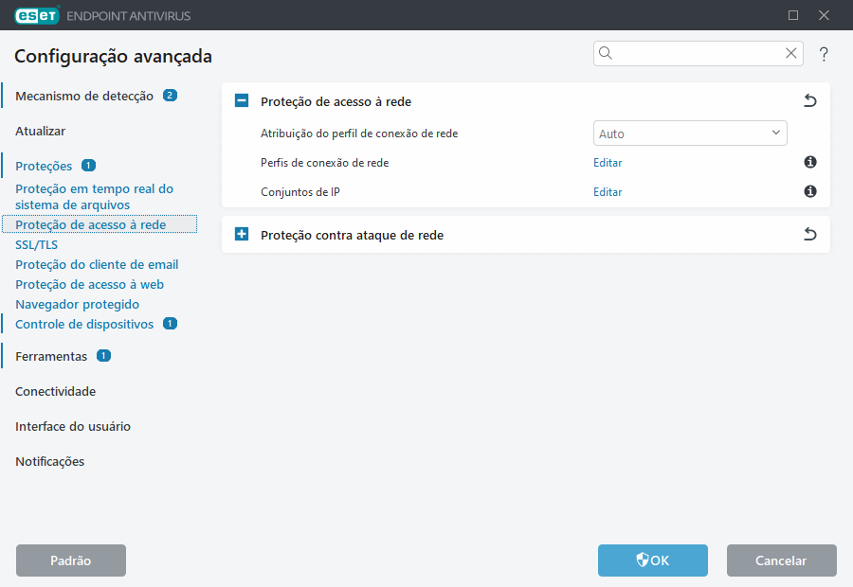853x587 pixels.
Task: Click Atribuição do perfil de conexão de rede label
Action: coord(359,133)
